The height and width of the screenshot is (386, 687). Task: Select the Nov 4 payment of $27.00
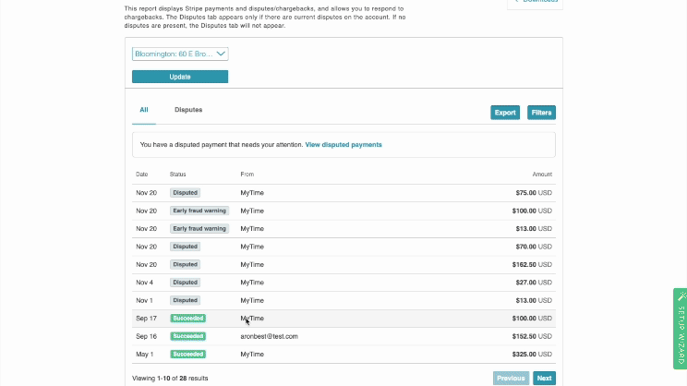343,283
